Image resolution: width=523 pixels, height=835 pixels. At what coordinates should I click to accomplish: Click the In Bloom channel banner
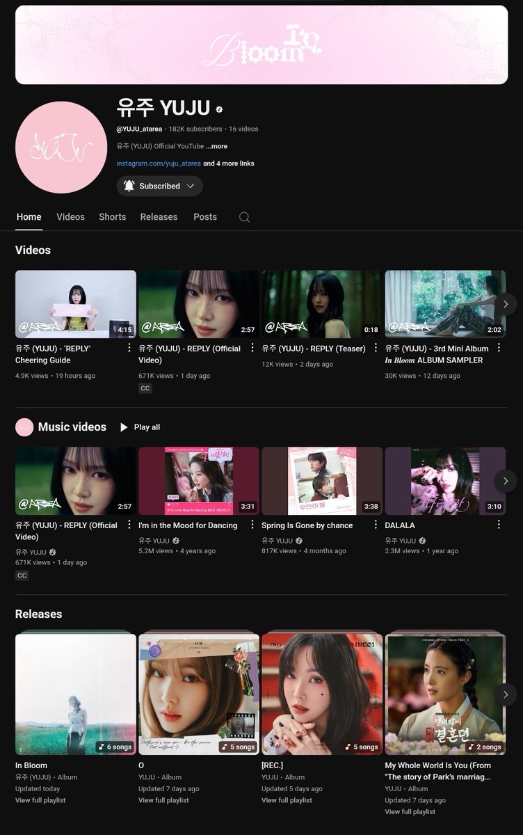[x=261, y=45]
